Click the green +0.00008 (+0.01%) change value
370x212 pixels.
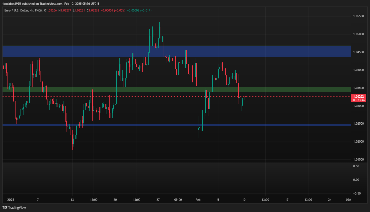(x=139, y=10)
